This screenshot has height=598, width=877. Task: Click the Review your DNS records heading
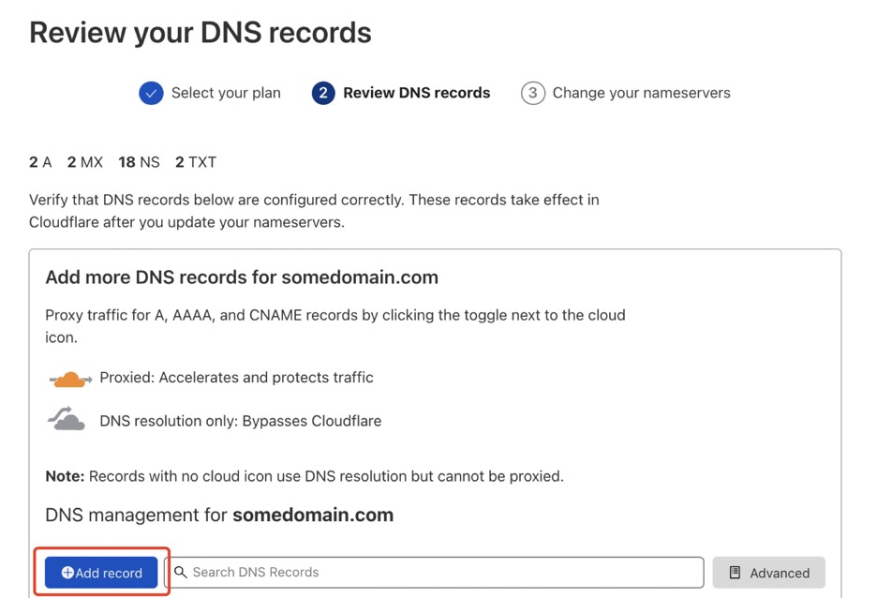(x=201, y=33)
